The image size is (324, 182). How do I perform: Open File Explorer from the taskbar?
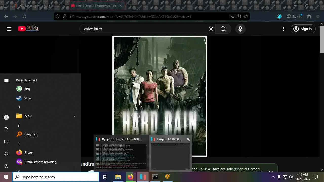[118, 177]
